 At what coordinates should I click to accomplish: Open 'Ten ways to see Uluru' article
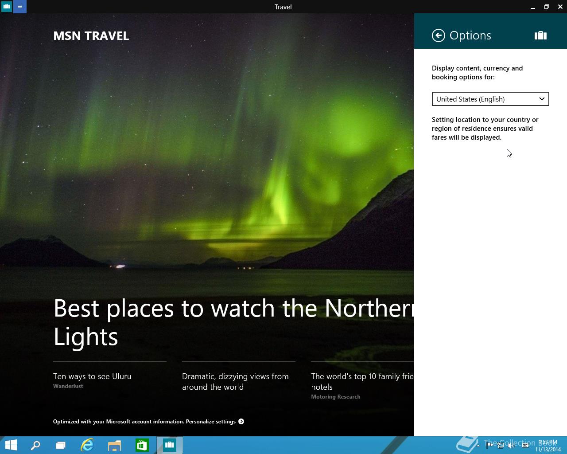tap(92, 376)
